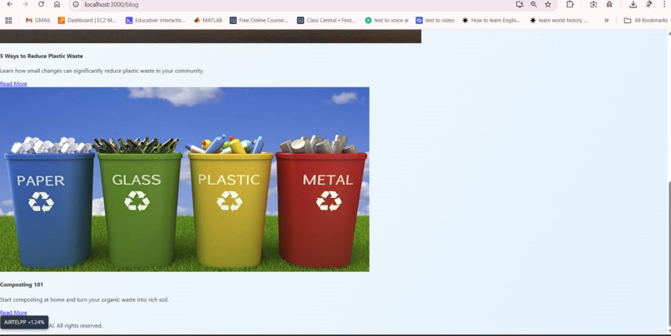Image resolution: width=671 pixels, height=336 pixels.
Task: Click the composting post description text
Action: tap(84, 299)
